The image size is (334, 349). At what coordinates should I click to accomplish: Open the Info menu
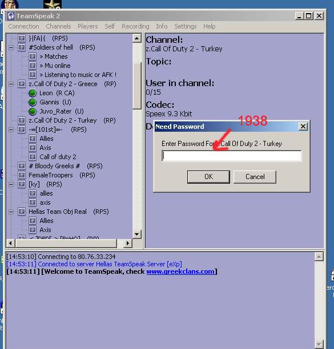tap(162, 26)
